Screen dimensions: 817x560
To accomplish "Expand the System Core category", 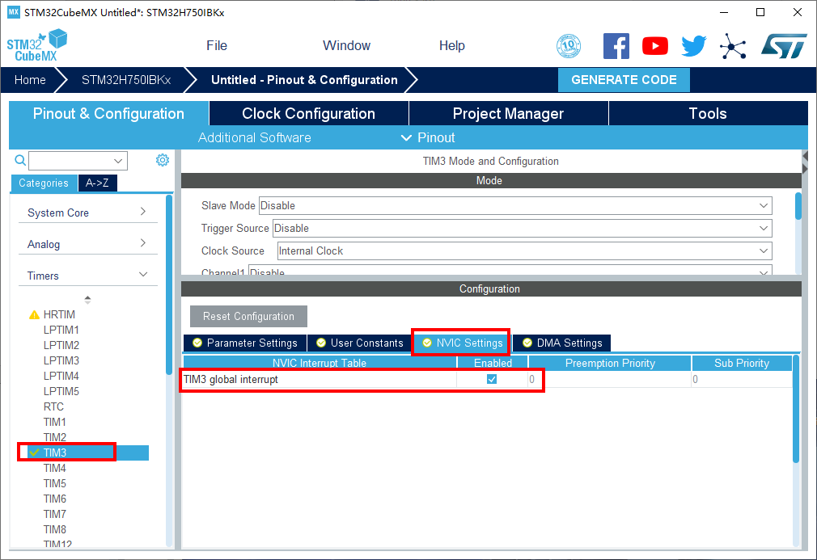I will pyautogui.click(x=87, y=213).
